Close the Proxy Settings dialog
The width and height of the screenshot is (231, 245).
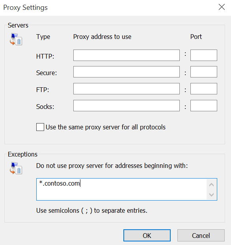click(x=222, y=7)
